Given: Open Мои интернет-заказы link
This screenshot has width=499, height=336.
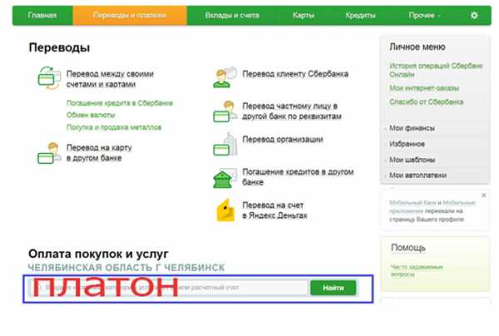Looking at the screenshot, I should coord(424,88).
